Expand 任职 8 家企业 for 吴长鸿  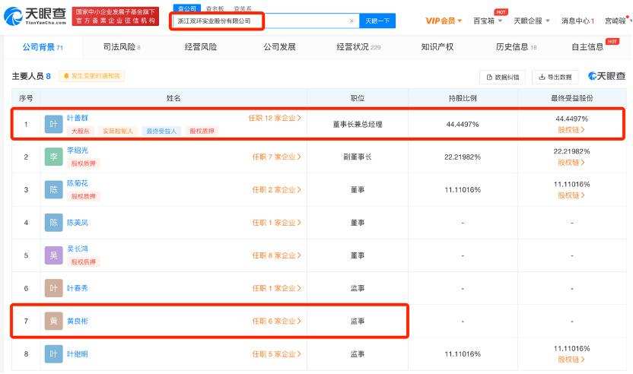[276, 255]
